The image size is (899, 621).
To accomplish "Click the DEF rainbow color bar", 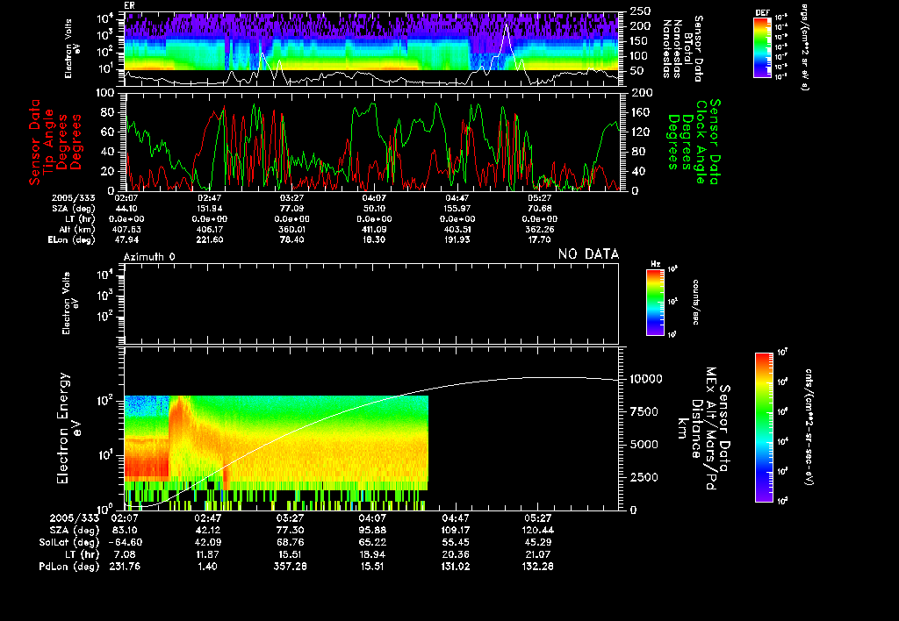I will click(762, 47).
